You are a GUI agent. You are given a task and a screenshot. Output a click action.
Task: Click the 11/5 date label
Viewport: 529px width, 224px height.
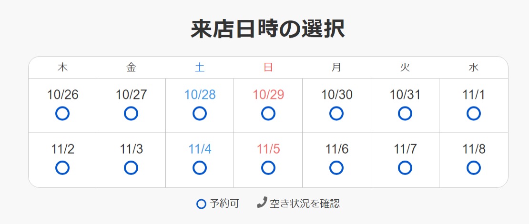pos(268,149)
